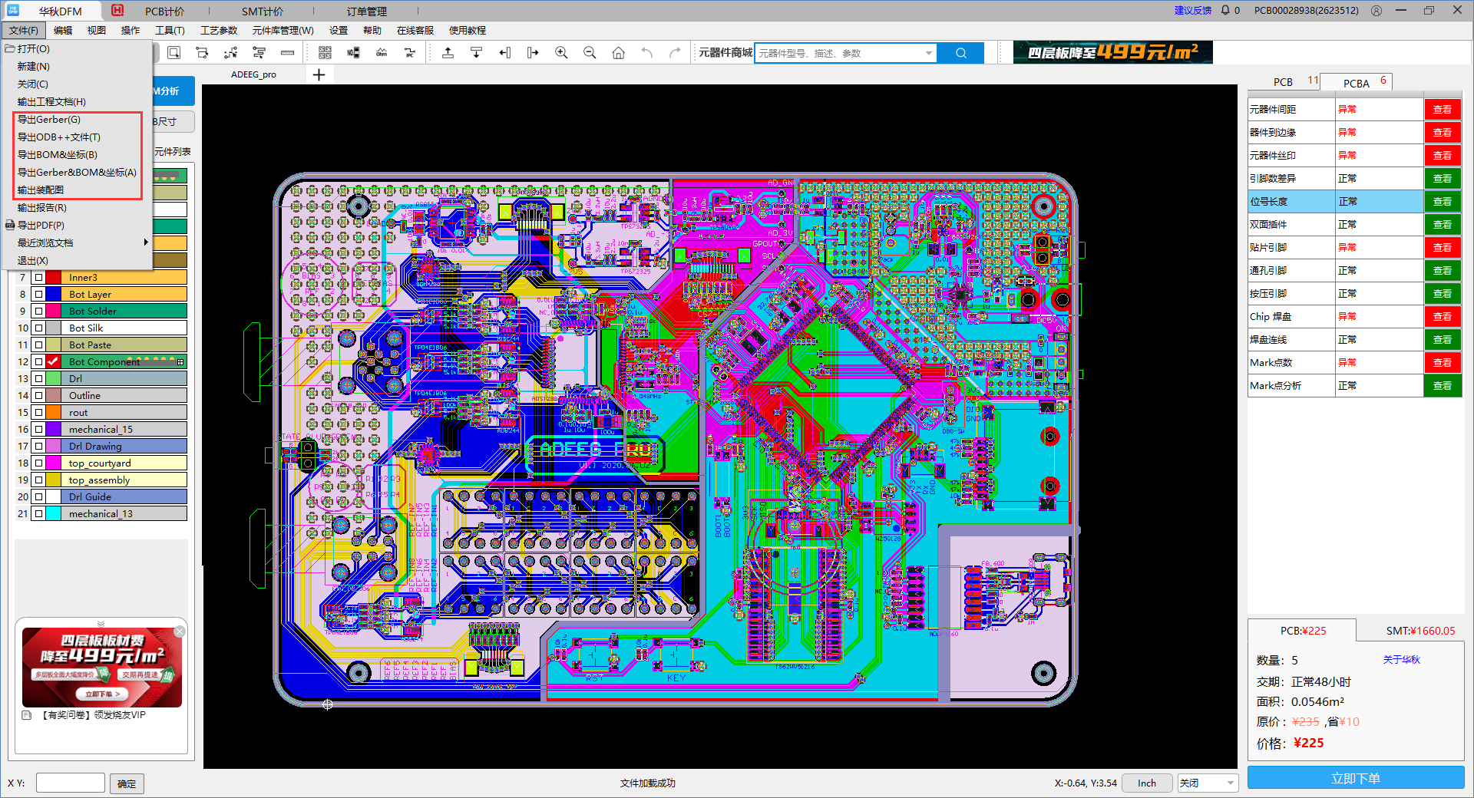Zoom in on the PCB view

(562, 53)
